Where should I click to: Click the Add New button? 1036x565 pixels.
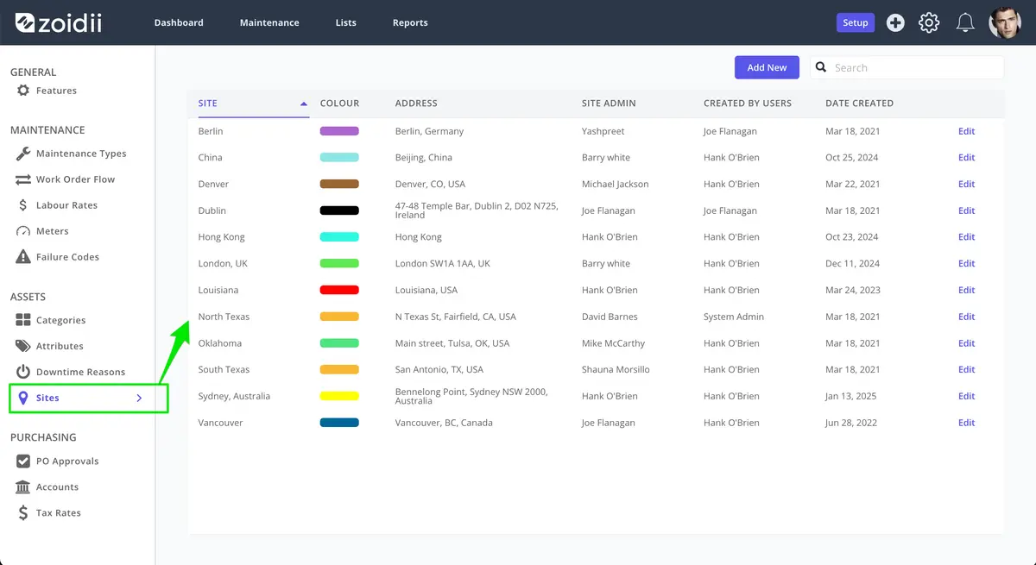(767, 67)
